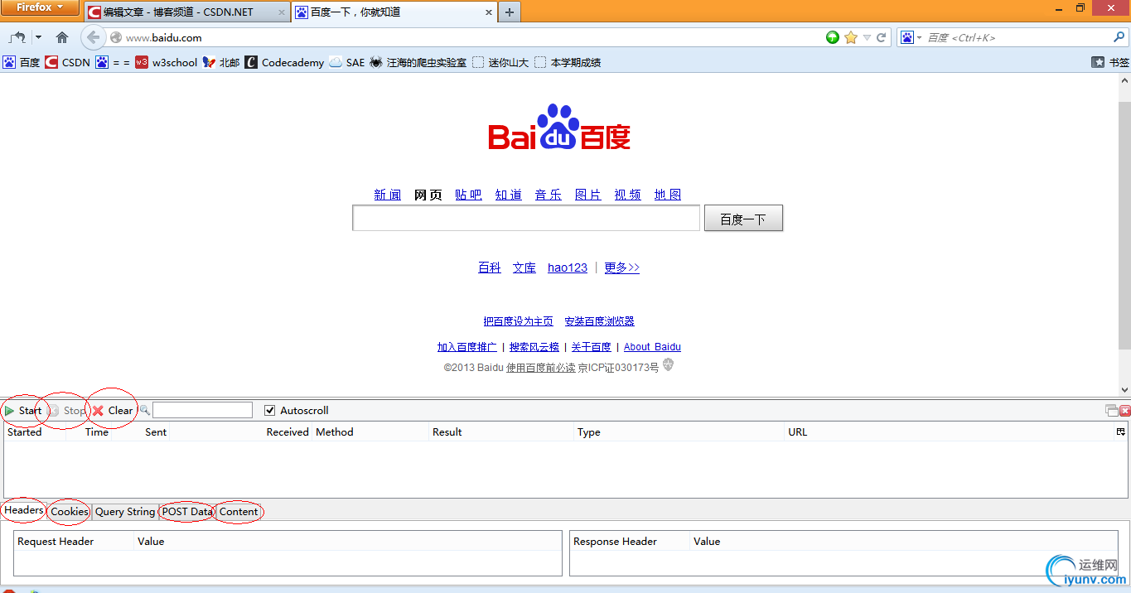Click the red X Clear button
The height and width of the screenshot is (593, 1131).
(x=113, y=410)
